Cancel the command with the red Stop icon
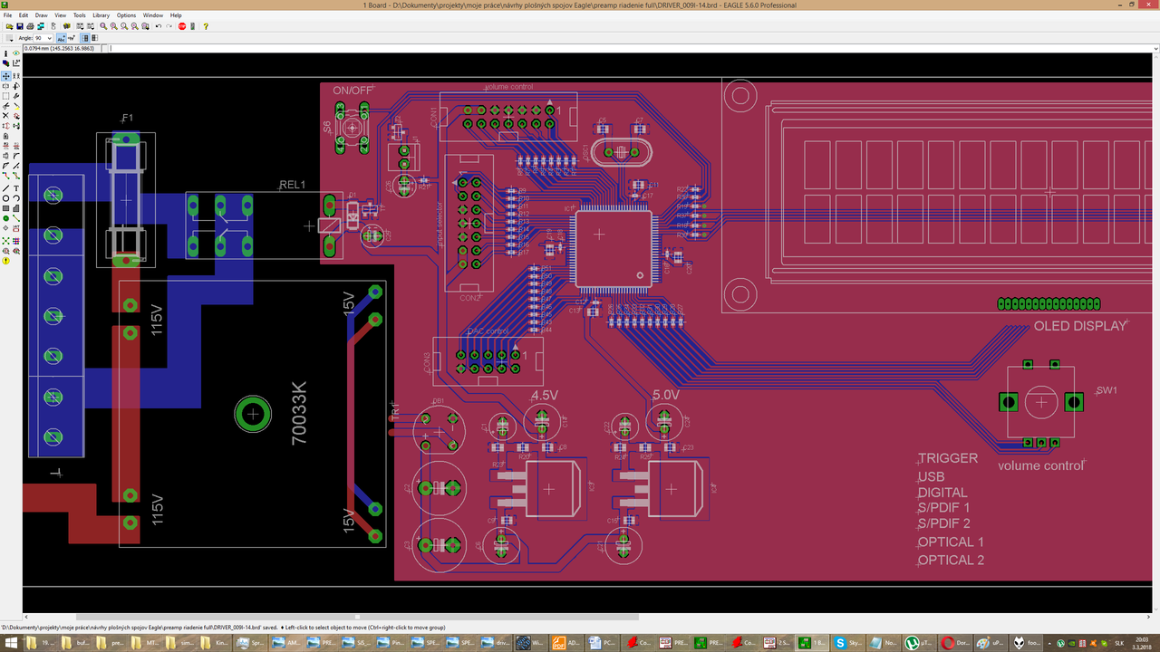Image resolution: width=1160 pixels, height=652 pixels. (x=182, y=26)
